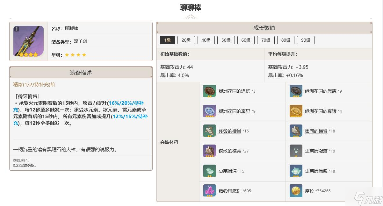This screenshot has width=383, height=206.
Task: Click the 暴击率: +0.16% value
Action: point(285,75)
